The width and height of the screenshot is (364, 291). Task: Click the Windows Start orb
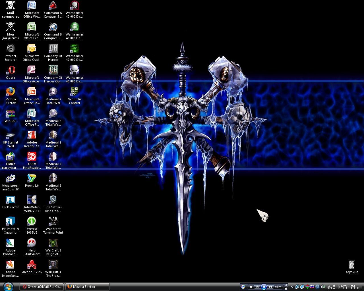8,286
